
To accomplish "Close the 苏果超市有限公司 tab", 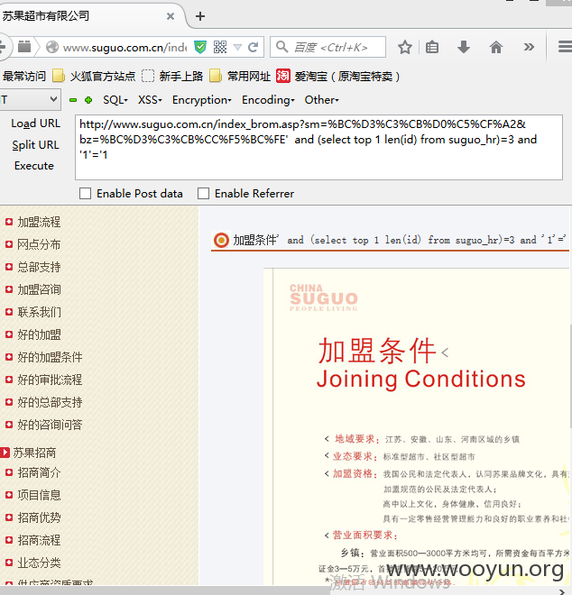I will pyautogui.click(x=171, y=16).
